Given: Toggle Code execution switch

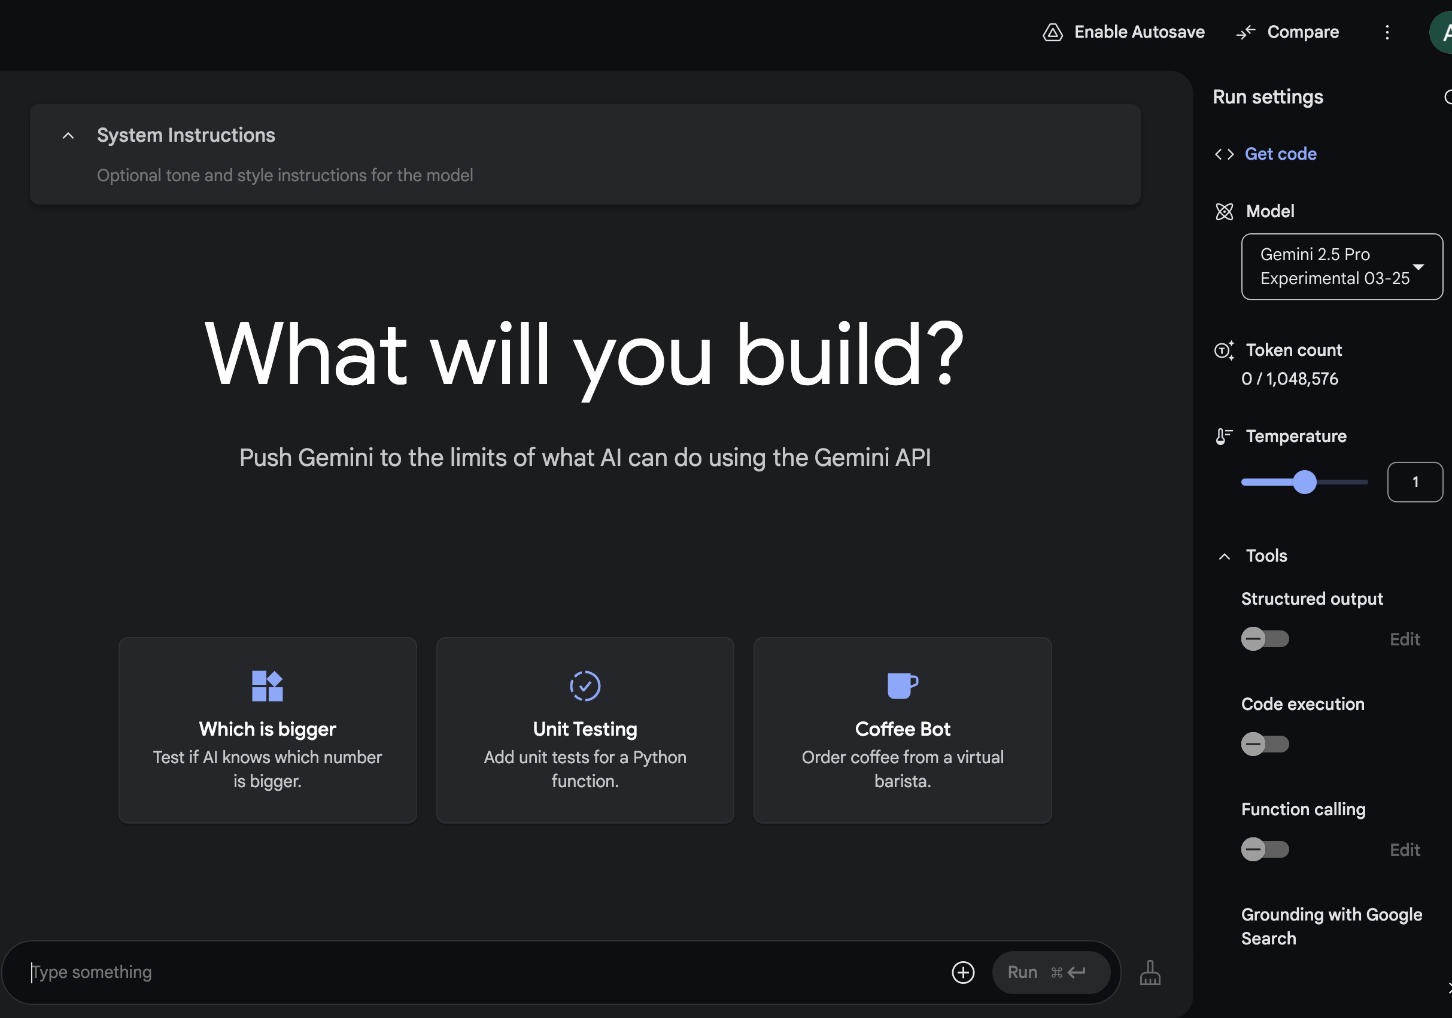Looking at the screenshot, I should (x=1265, y=743).
